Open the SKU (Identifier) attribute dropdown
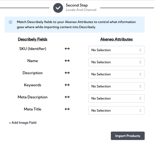 coord(116,50)
